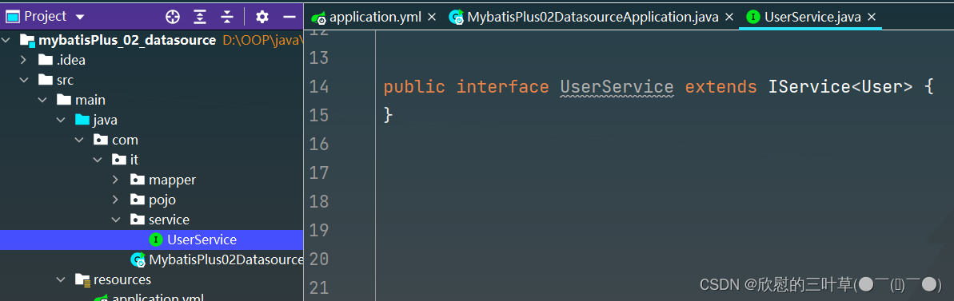Close the application.yml tab
The width and height of the screenshot is (954, 301).
pos(432,17)
